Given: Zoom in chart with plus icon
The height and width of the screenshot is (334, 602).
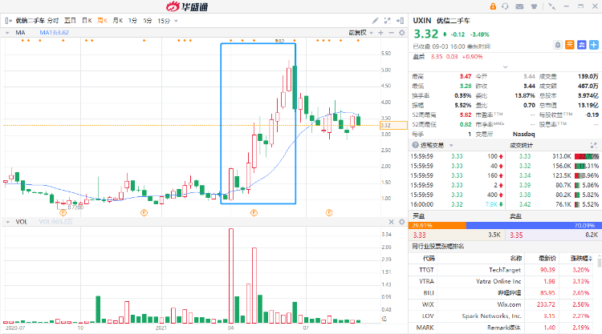Looking at the screenshot, I should click(380, 33).
